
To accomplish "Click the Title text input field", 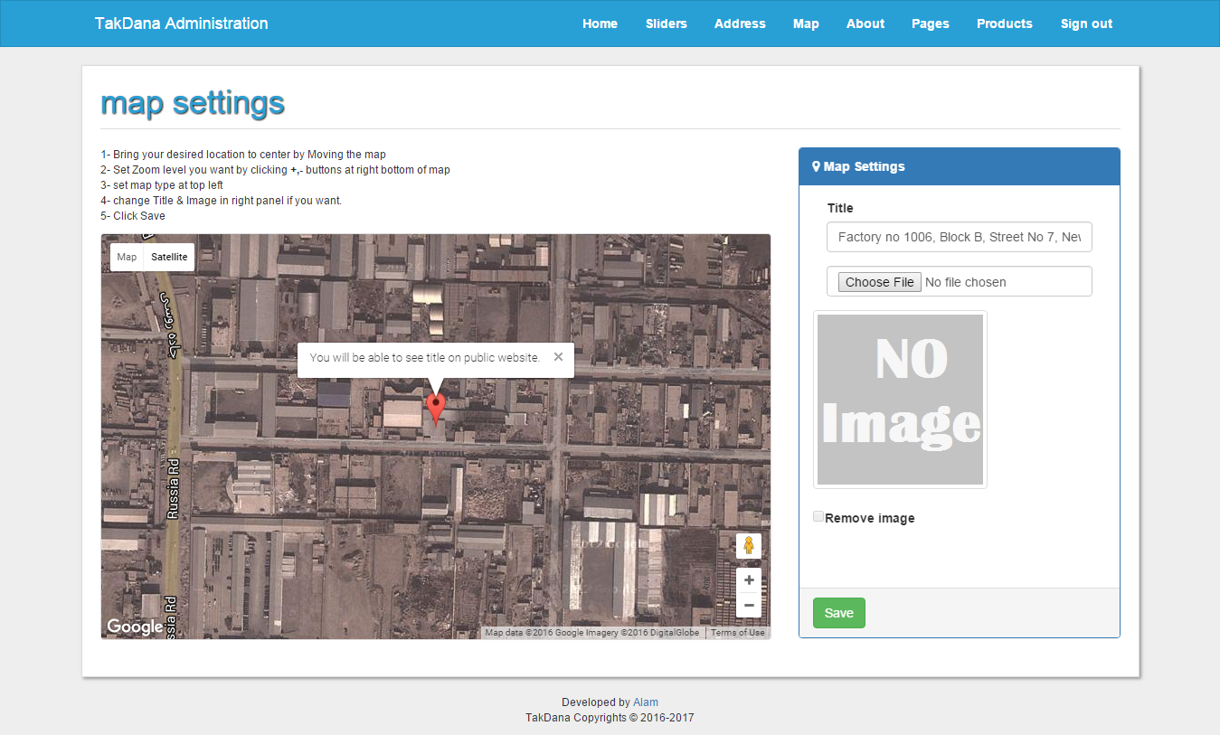I will point(959,237).
